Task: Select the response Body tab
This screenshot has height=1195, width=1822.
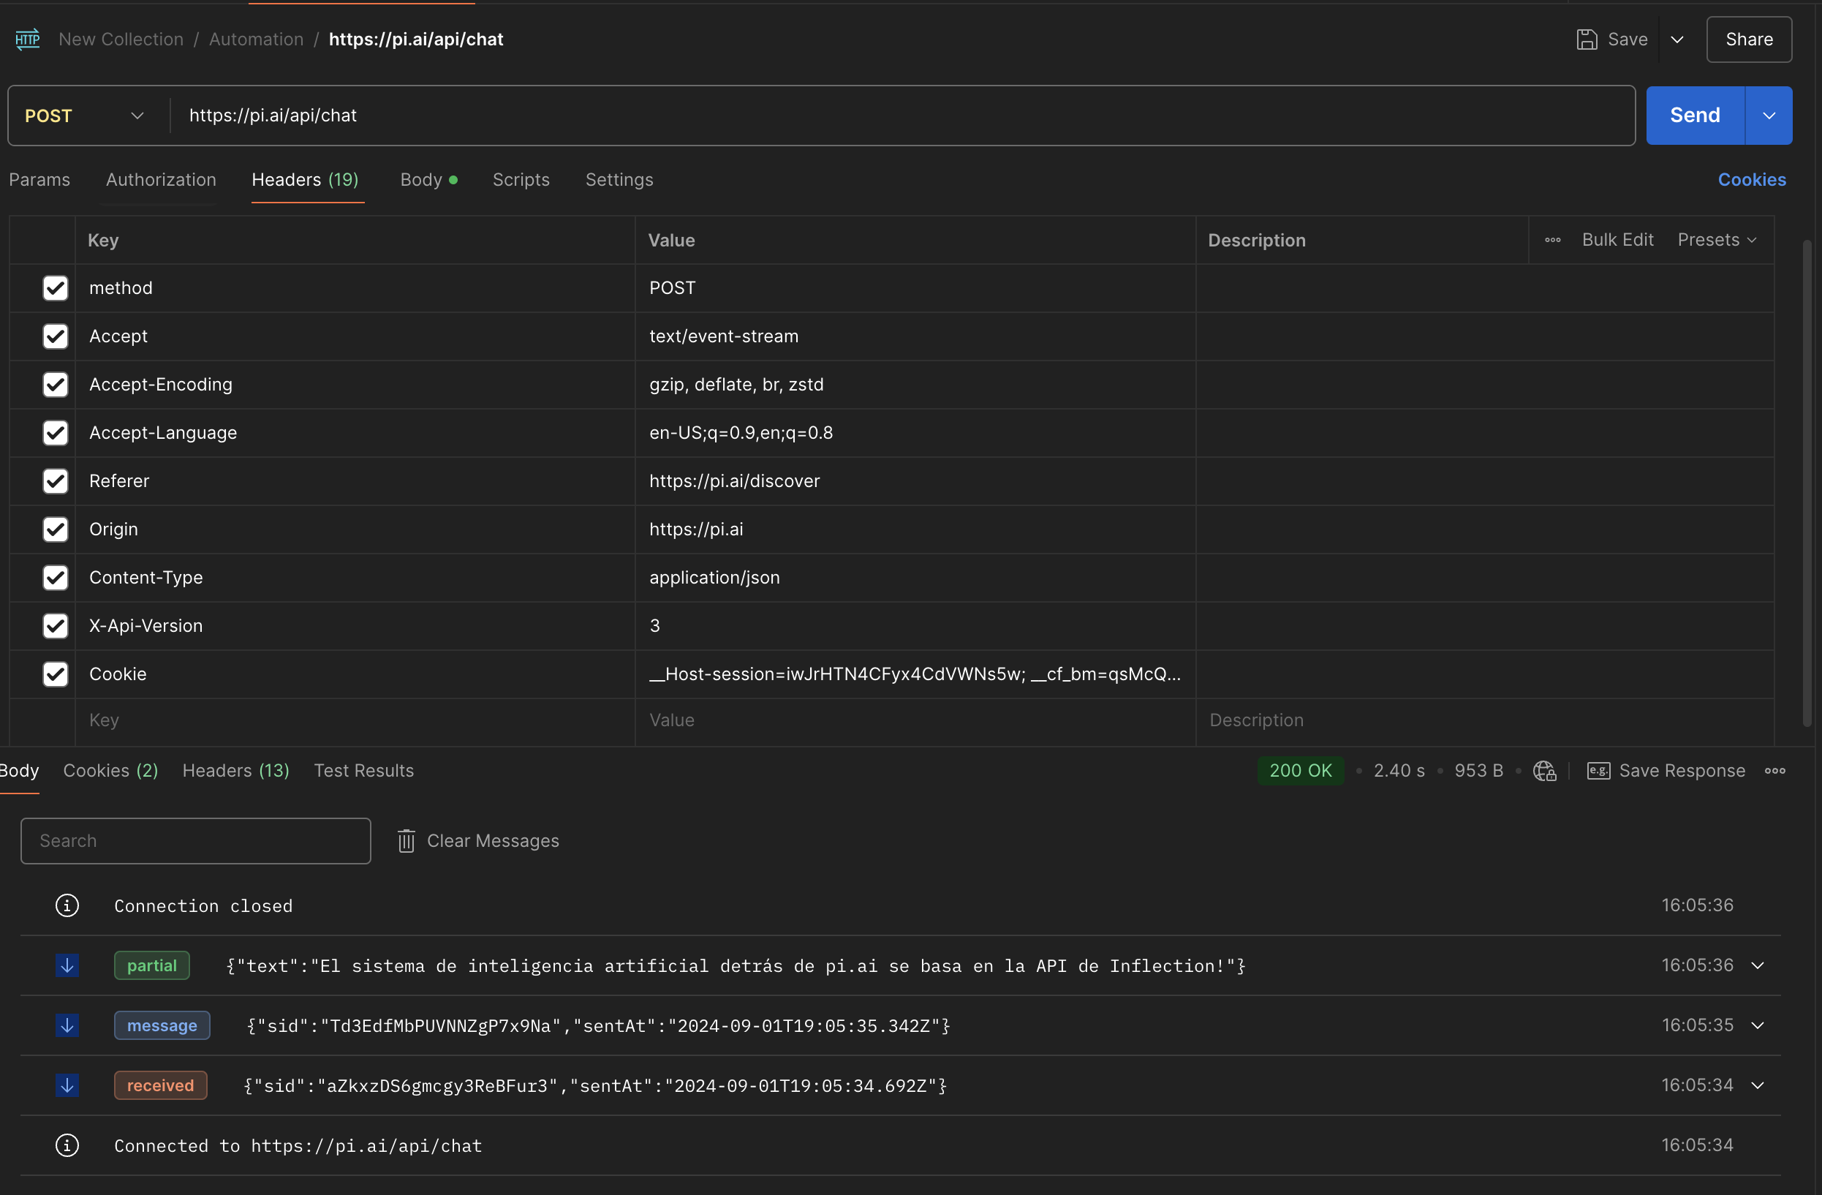Action: click(19, 771)
